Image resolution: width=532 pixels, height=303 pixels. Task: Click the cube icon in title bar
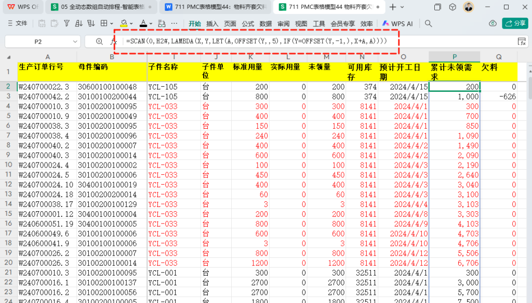click(x=453, y=7)
